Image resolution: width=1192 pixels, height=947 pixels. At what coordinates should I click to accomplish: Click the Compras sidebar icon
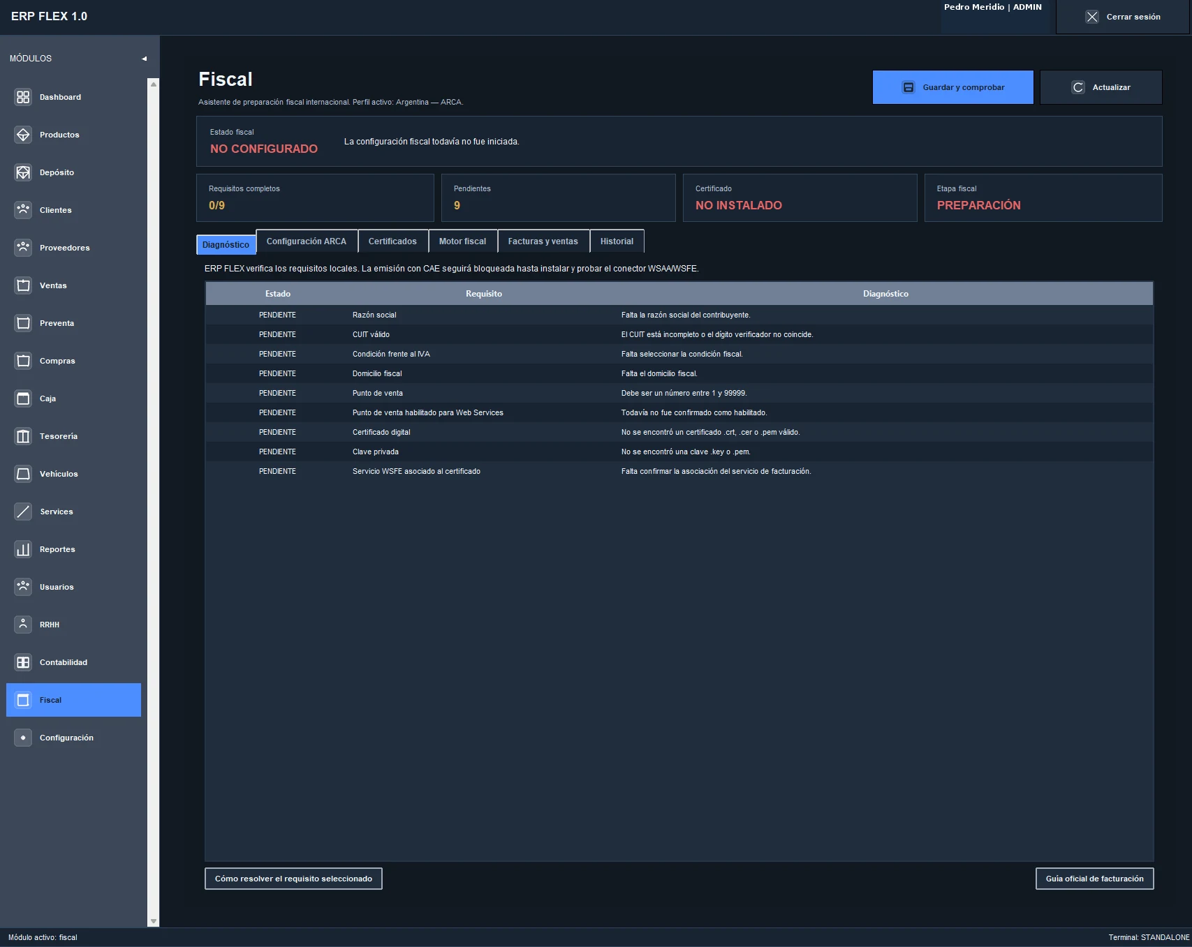[23, 361]
